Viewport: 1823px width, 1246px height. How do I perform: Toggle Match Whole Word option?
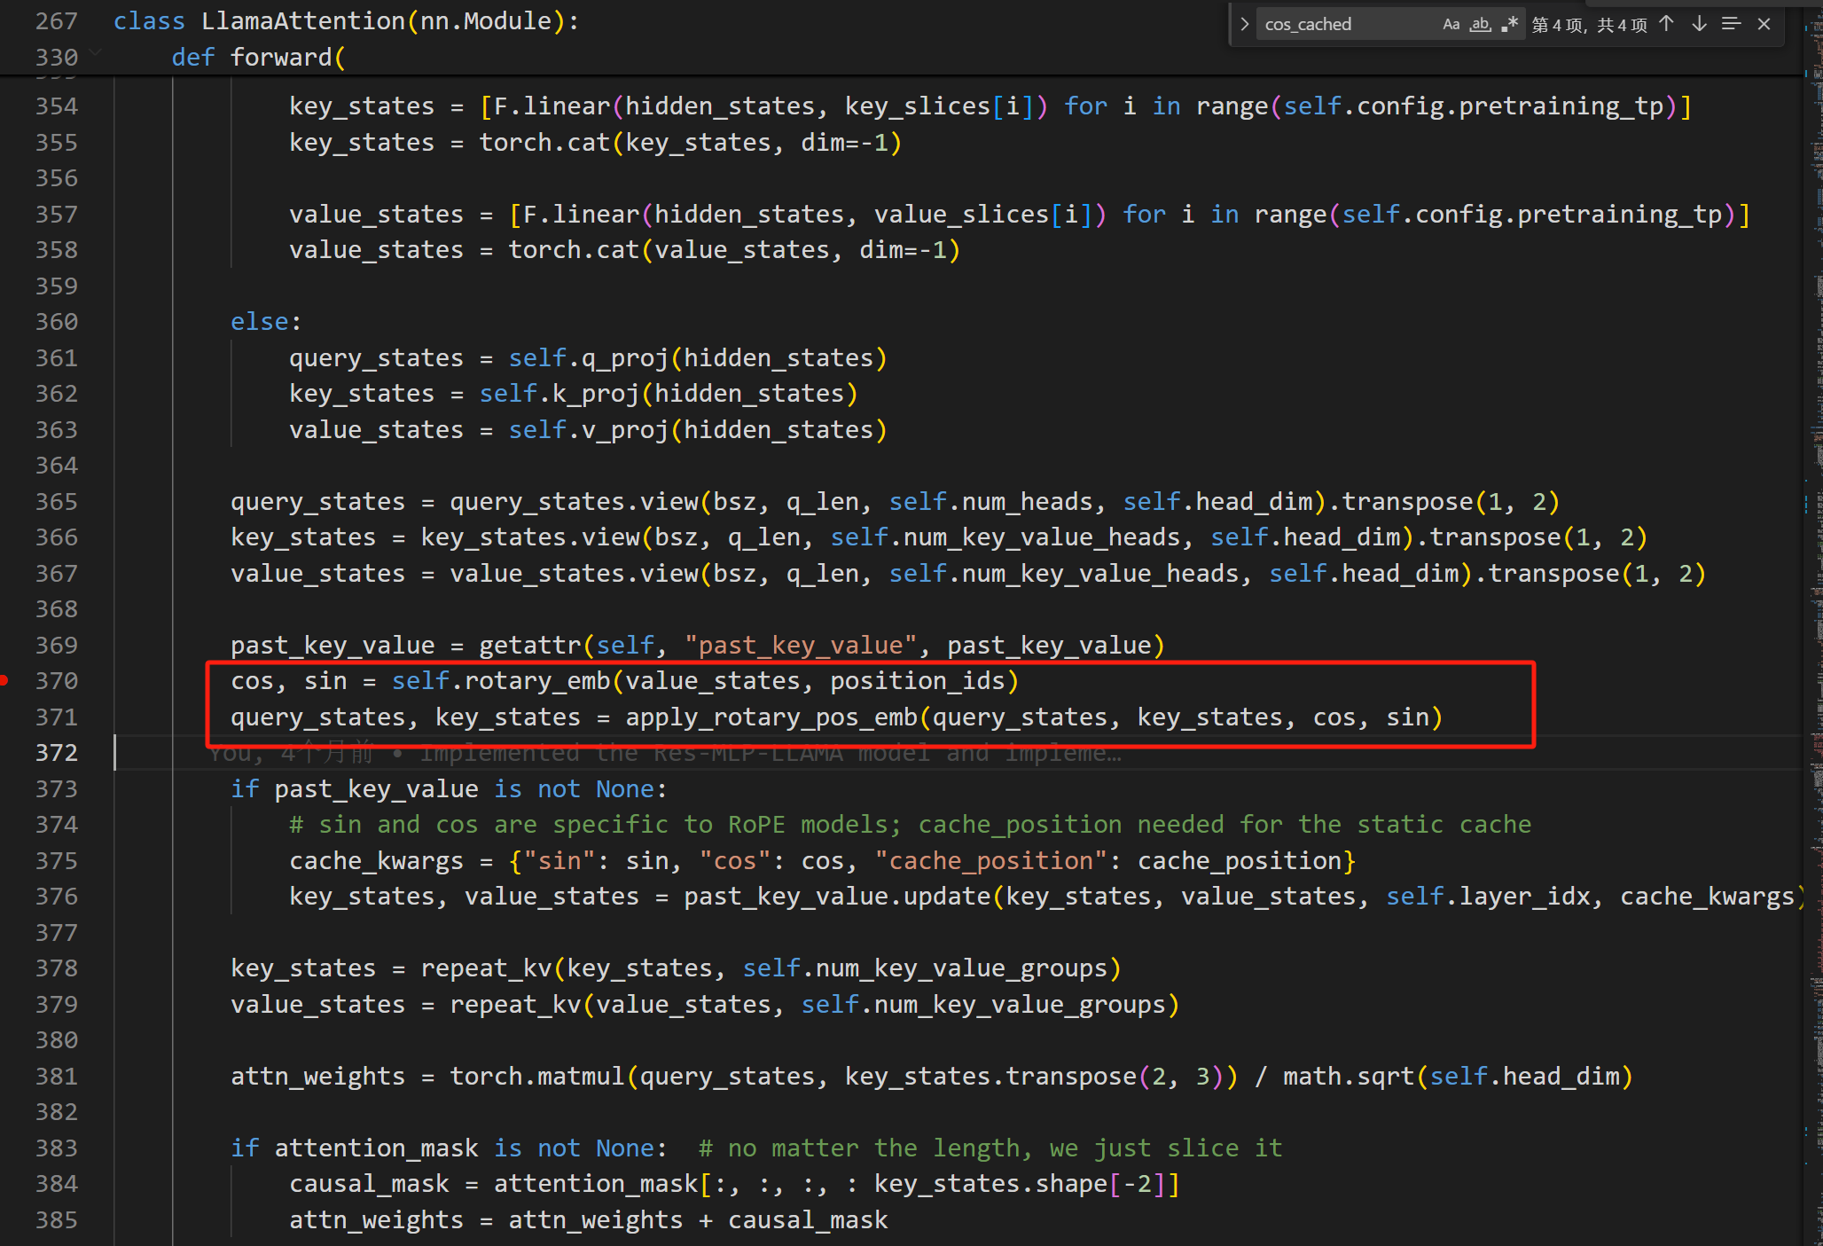(x=1480, y=25)
